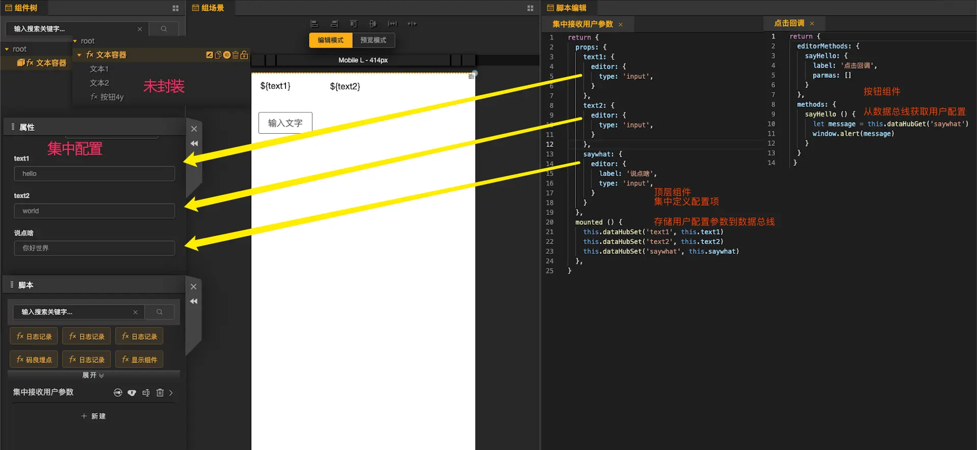Close the 属性 panel with X icon
This screenshot has width=977, height=450.
tap(194, 129)
